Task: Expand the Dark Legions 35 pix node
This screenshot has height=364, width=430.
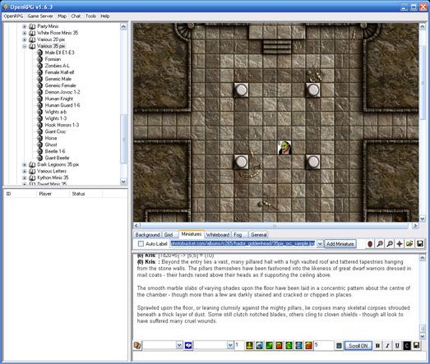Action: tap(25, 164)
